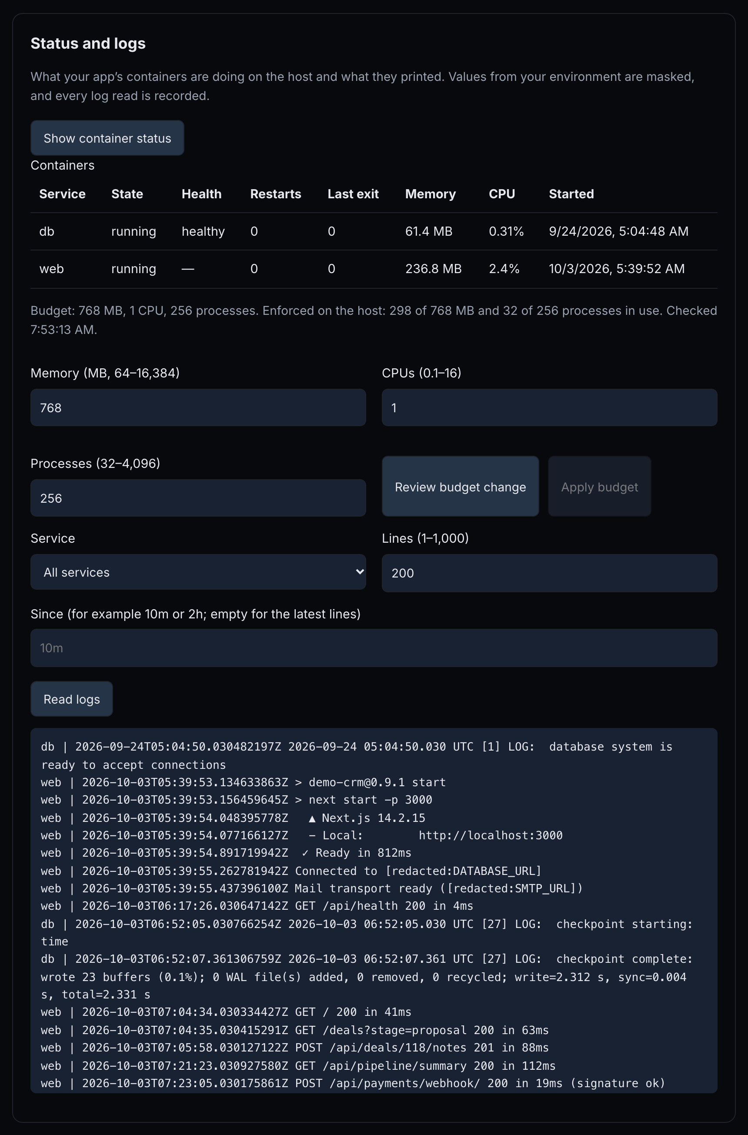This screenshot has width=748, height=1135.
Task: Click the healthy status for db
Action: point(203,232)
